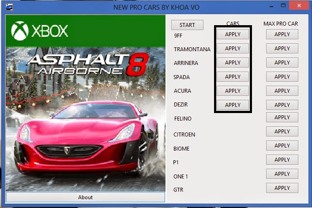Click the CITROEN label
312x208 pixels.
point(184,135)
